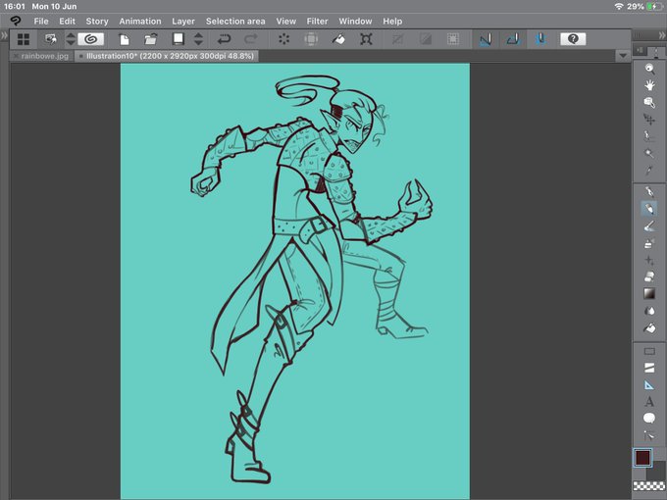Open the View menu
This screenshot has width=667, height=500.
click(285, 21)
